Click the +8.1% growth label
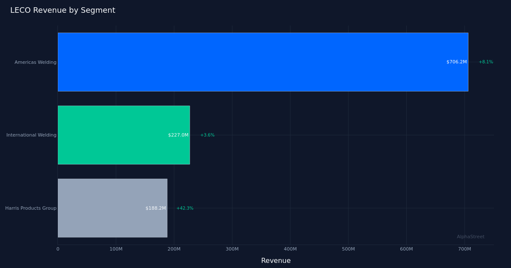 (486, 62)
